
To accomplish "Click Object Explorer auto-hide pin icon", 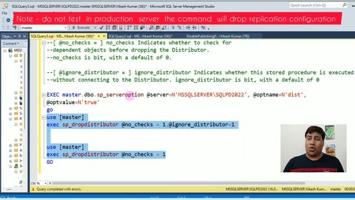I will coord(19,36).
